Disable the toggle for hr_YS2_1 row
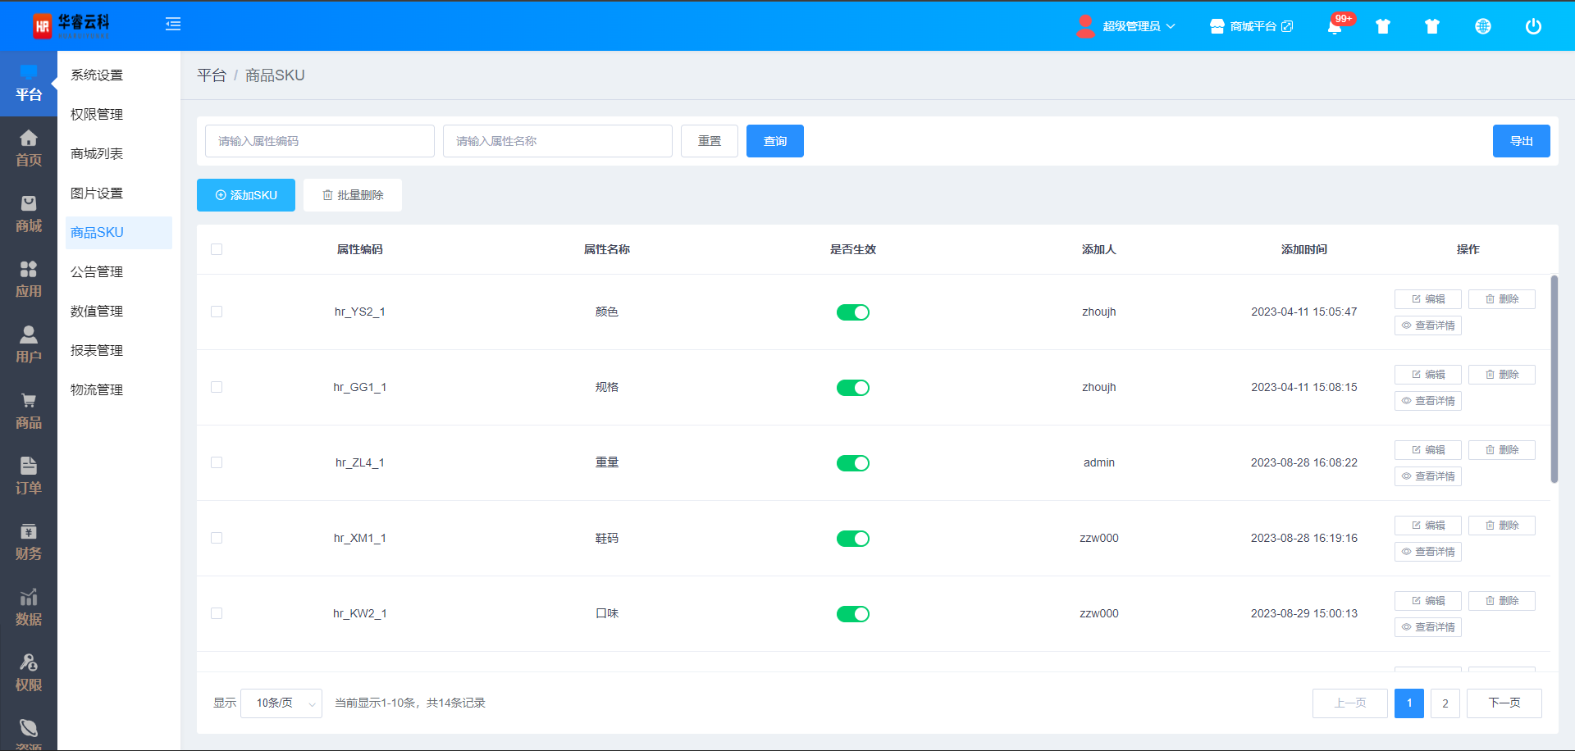This screenshot has width=1575, height=751. (x=852, y=312)
